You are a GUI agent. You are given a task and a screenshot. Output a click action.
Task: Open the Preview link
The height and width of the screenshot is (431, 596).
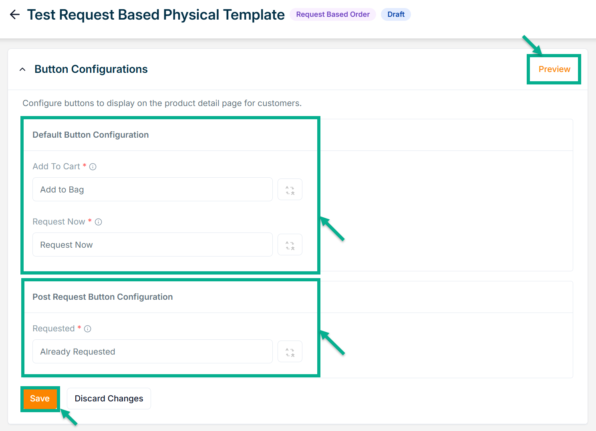554,69
